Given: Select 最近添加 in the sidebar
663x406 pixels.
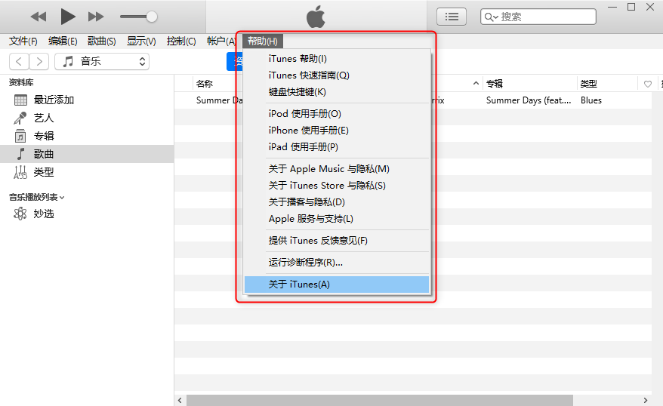Looking at the screenshot, I should pos(87,100).
